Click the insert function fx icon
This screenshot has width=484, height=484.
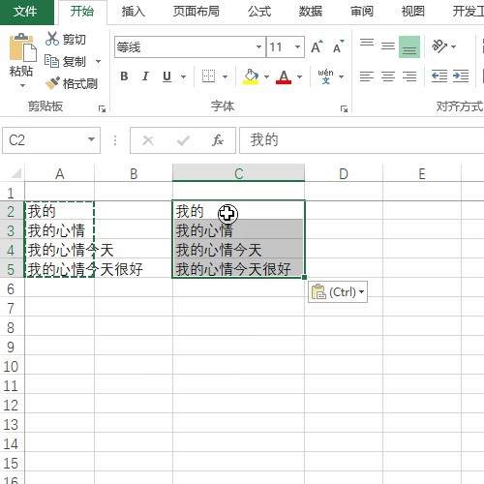(218, 140)
